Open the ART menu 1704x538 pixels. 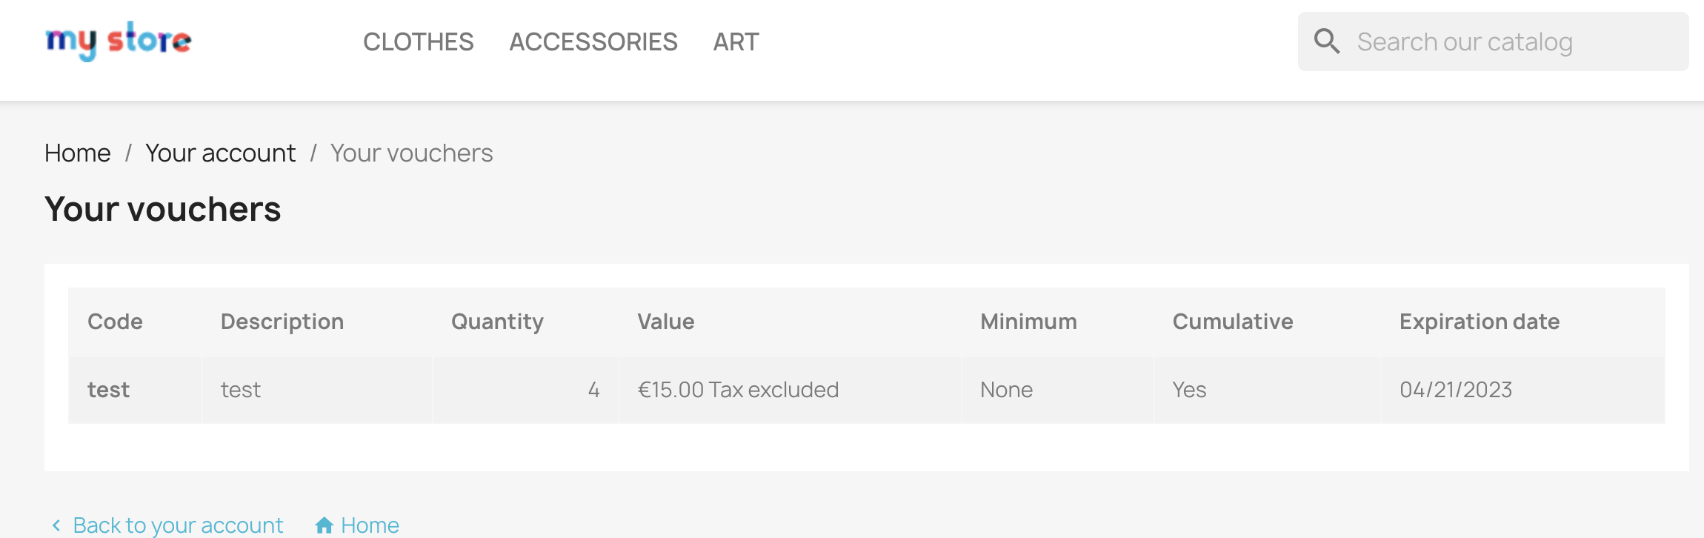tap(735, 42)
